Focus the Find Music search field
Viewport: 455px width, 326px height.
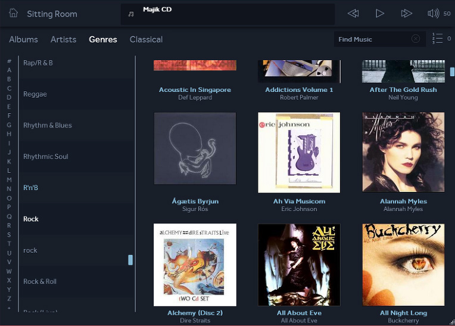pyautogui.click(x=380, y=39)
